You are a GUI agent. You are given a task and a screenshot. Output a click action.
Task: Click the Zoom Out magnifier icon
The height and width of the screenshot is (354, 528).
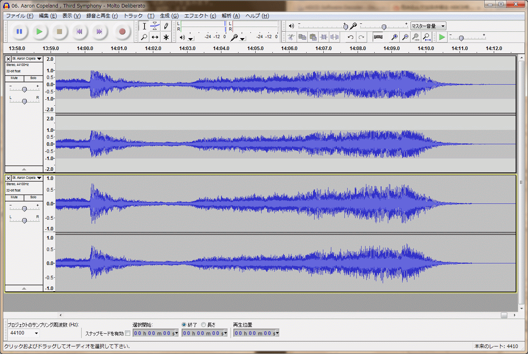405,37
